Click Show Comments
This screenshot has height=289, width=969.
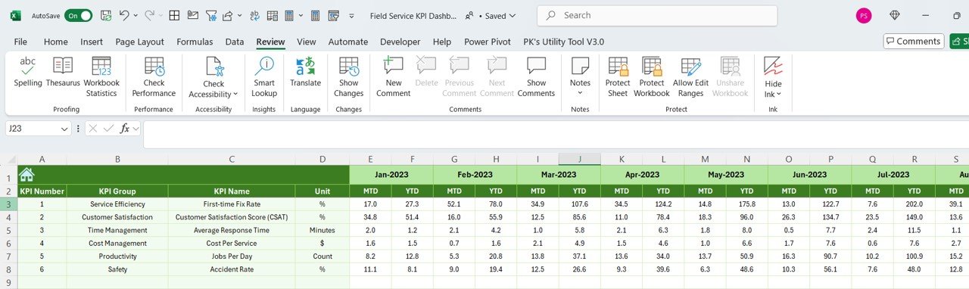(536, 77)
